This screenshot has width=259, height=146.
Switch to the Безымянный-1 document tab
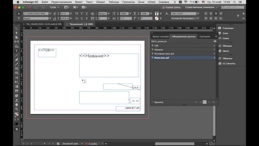pyautogui.click(x=81, y=24)
